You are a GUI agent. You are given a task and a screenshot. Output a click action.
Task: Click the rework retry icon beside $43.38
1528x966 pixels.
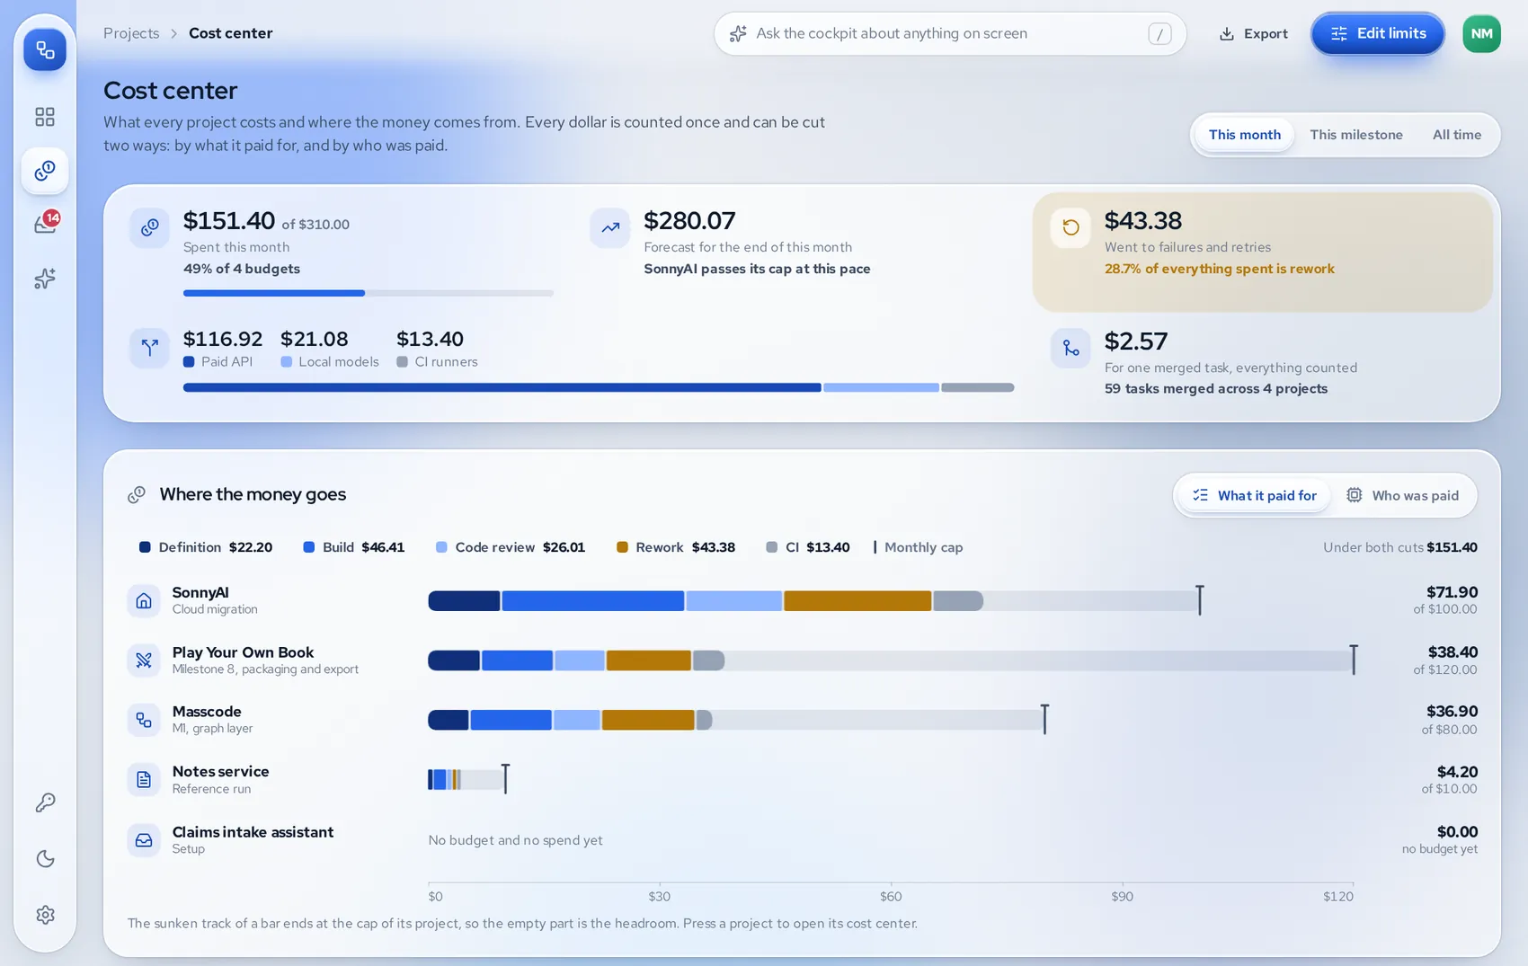point(1070,227)
